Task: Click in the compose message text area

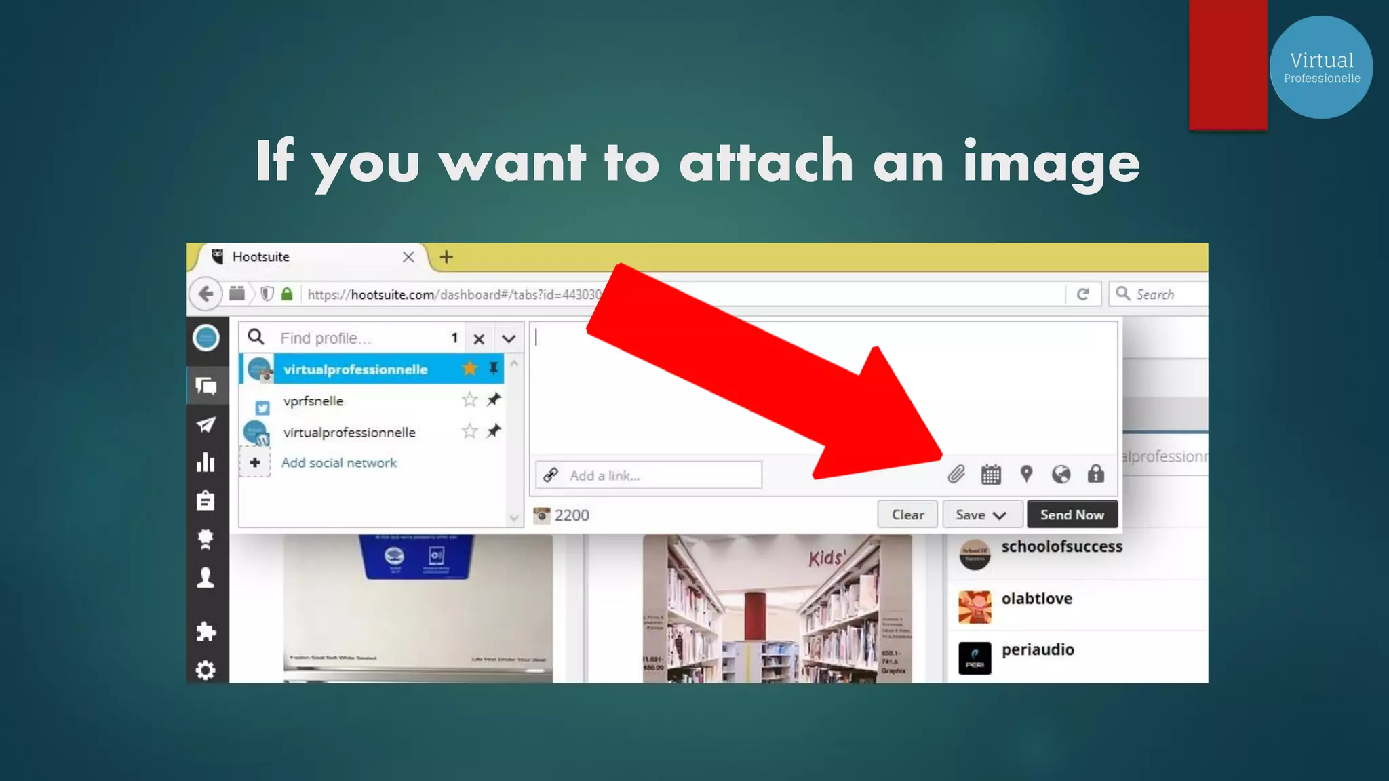Action: [823, 388]
